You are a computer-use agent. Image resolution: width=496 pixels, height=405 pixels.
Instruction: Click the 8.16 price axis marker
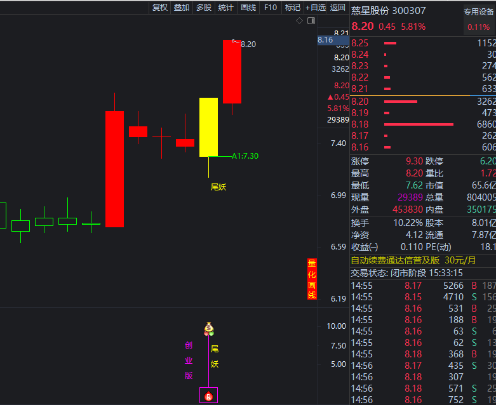pos(333,40)
